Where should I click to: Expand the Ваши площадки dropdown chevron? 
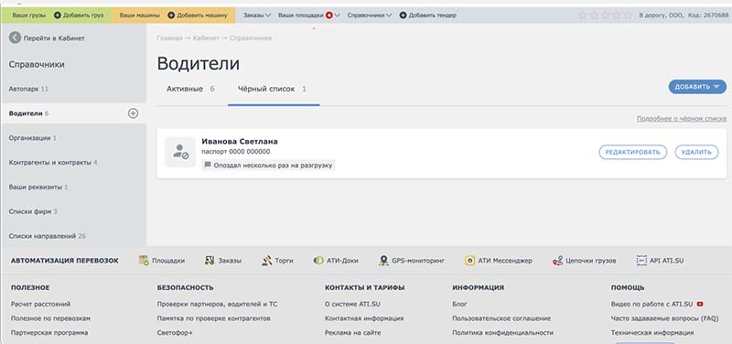click(337, 16)
